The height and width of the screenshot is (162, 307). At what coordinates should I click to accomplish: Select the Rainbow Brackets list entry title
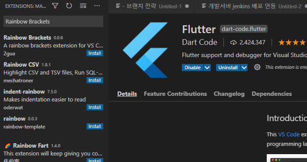[27, 37]
